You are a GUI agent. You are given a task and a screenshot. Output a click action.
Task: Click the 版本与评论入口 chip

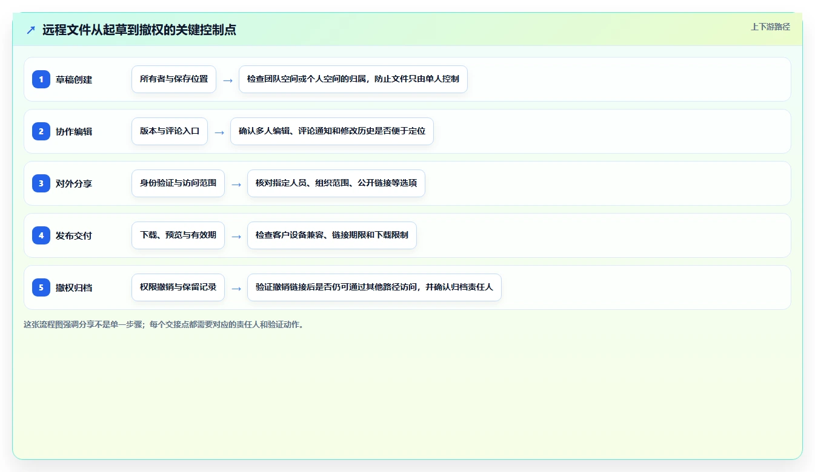(x=170, y=131)
